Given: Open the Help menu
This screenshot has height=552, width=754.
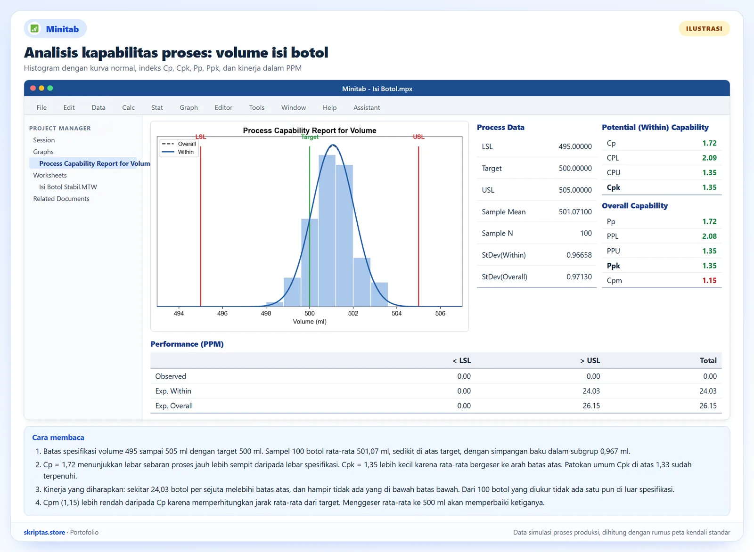Looking at the screenshot, I should [x=329, y=107].
